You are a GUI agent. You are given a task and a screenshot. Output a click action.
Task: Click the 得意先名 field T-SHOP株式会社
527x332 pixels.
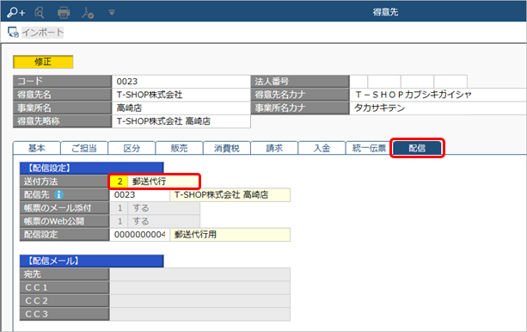(x=181, y=95)
